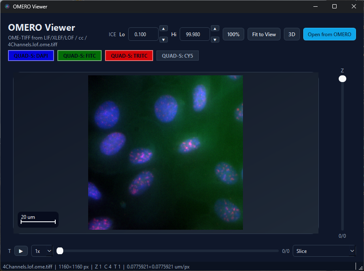The height and width of the screenshot is (271, 364).
Task: Open the Slice projection mode dropdown
Action: click(x=324, y=251)
